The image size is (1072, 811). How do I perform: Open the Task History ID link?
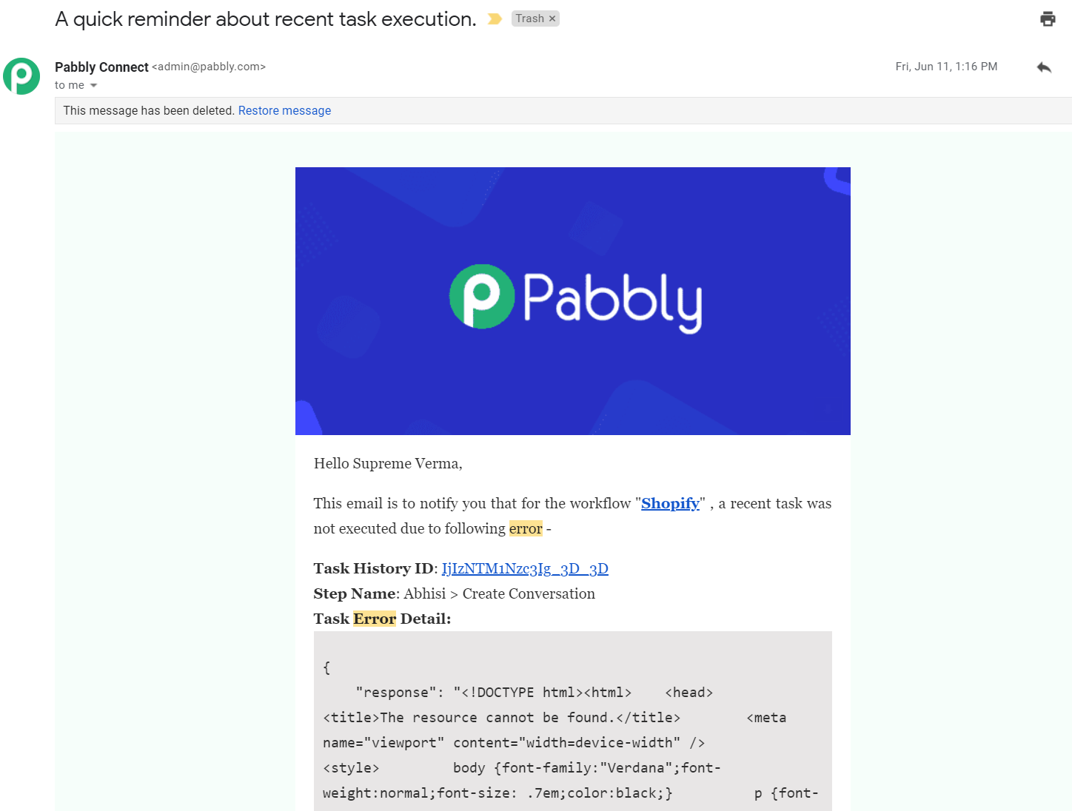coord(525,568)
